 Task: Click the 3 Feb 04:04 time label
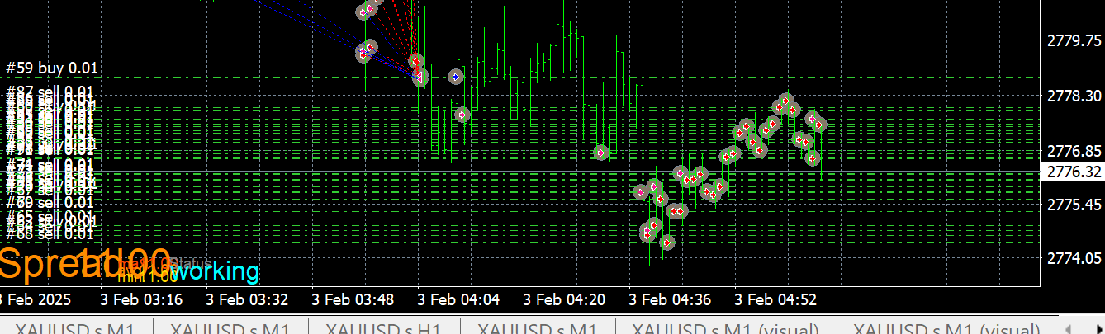point(458,298)
